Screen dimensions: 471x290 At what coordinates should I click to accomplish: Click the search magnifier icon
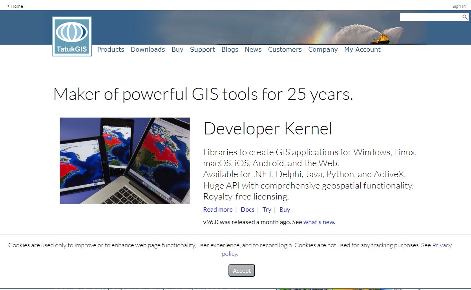pos(465,17)
